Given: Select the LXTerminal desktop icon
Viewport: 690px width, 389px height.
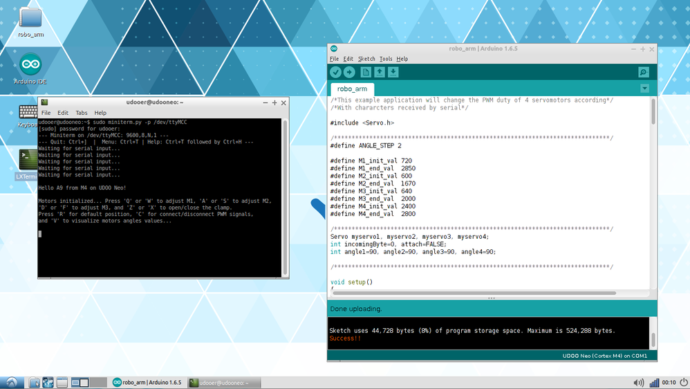Looking at the screenshot, I should coord(26,165).
